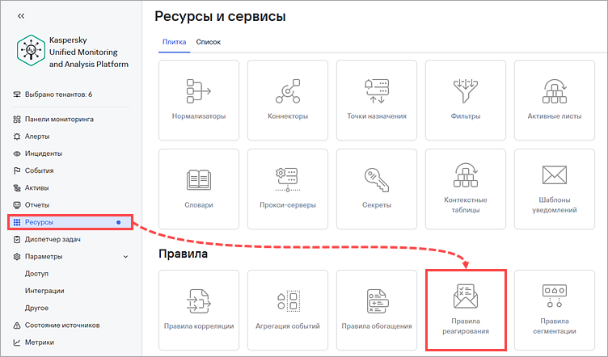Screen dimensions: 608x357
Task: Open Коннекторы tile icon
Action: coord(288,91)
